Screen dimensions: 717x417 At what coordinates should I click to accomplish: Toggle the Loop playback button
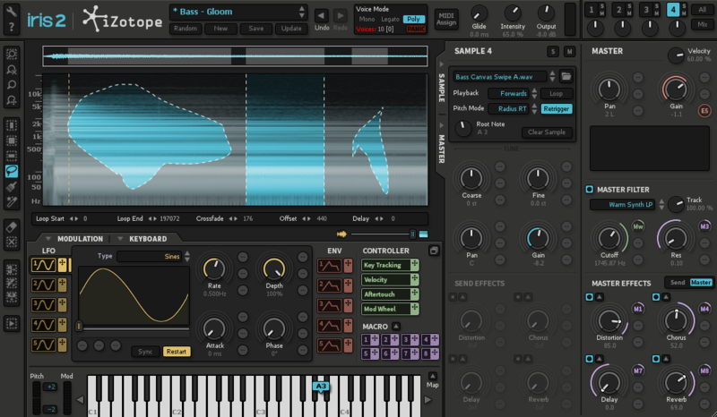coord(556,93)
